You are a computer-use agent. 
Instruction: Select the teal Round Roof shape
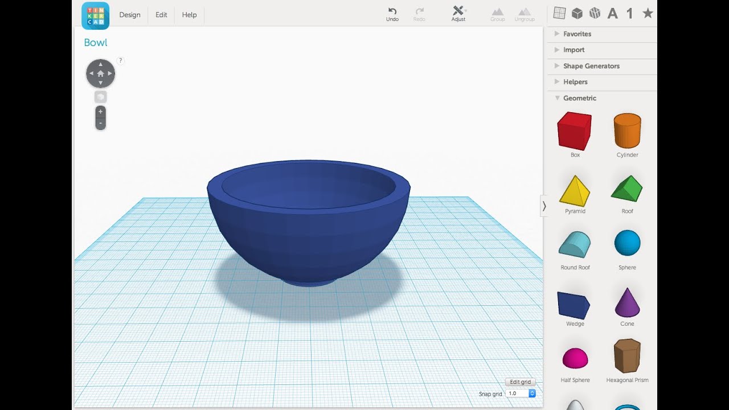(x=575, y=245)
